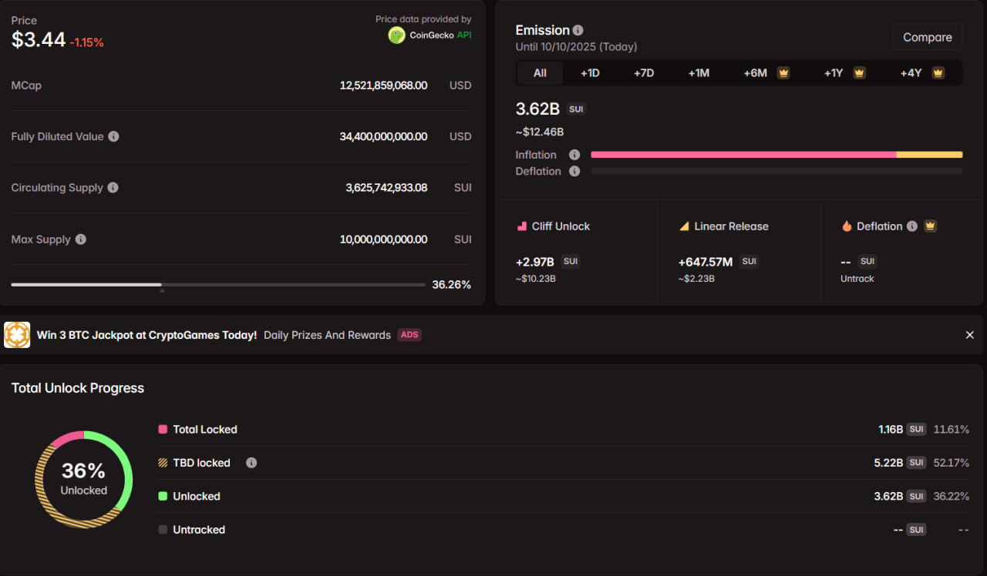Click info icon beside TBD locked
The height and width of the screenshot is (576, 987).
click(x=251, y=463)
